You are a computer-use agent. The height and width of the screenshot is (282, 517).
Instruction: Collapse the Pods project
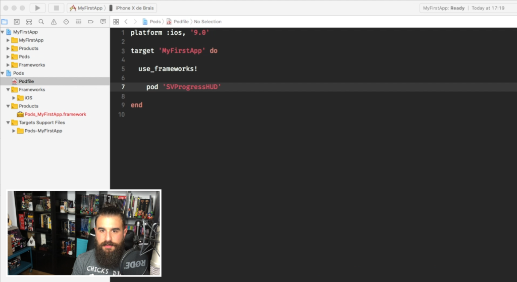pyautogui.click(x=3, y=73)
